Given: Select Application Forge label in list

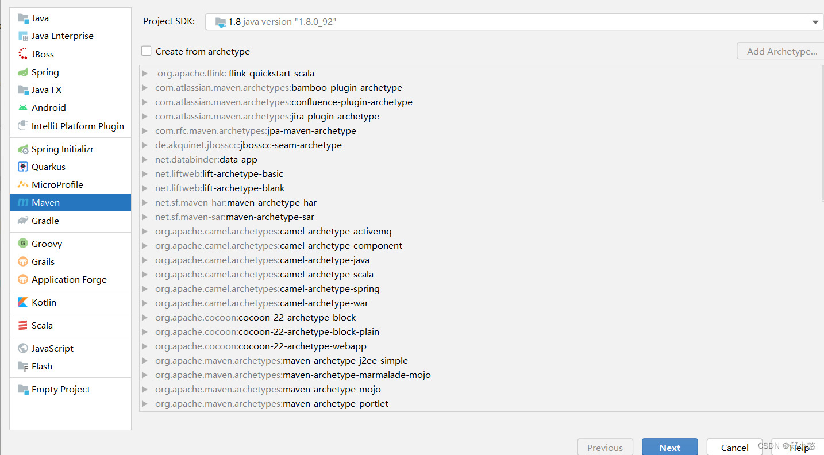Looking at the screenshot, I should pyautogui.click(x=69, y=279).
